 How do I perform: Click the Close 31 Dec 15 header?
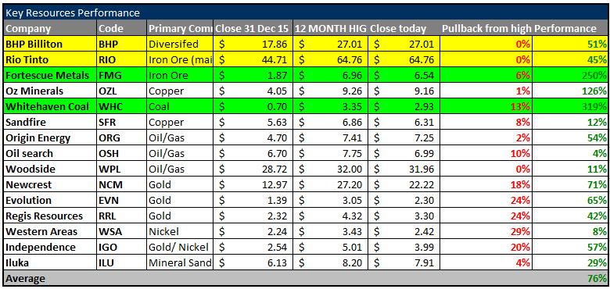click(x=253, y=28)
